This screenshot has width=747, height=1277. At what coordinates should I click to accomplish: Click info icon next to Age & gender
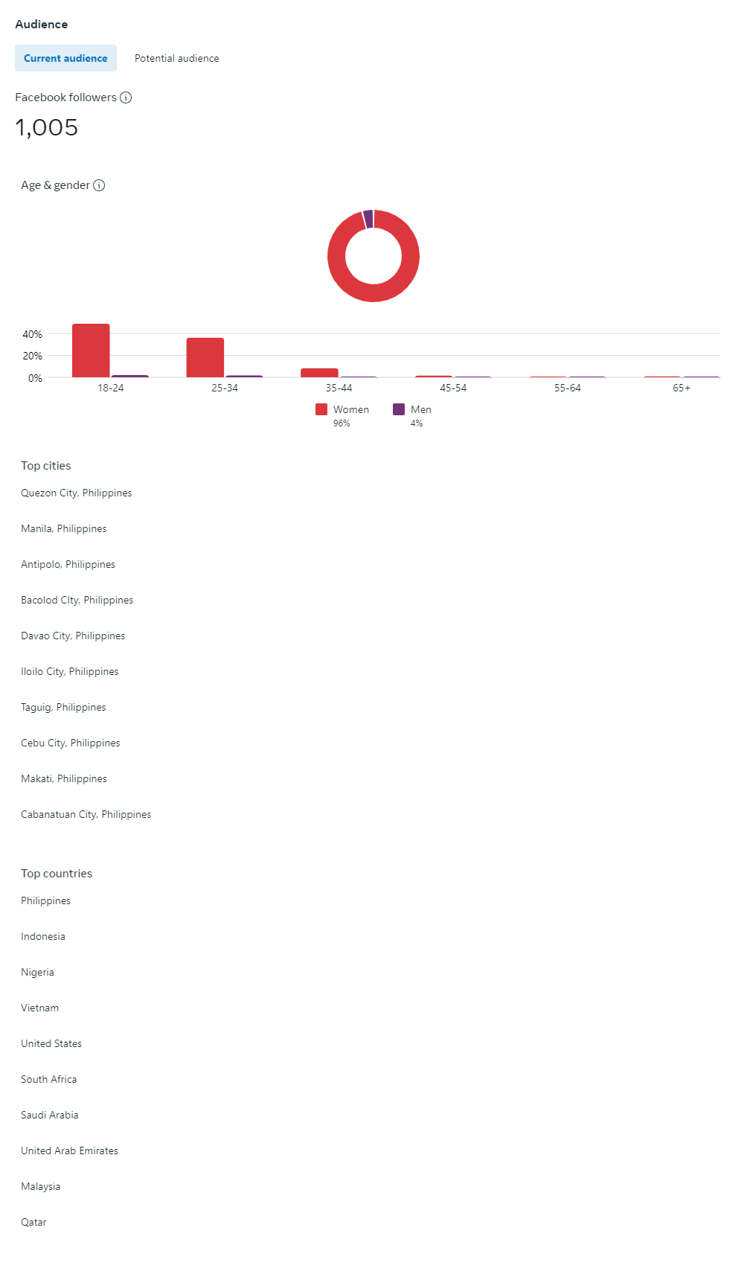[99, 185]
